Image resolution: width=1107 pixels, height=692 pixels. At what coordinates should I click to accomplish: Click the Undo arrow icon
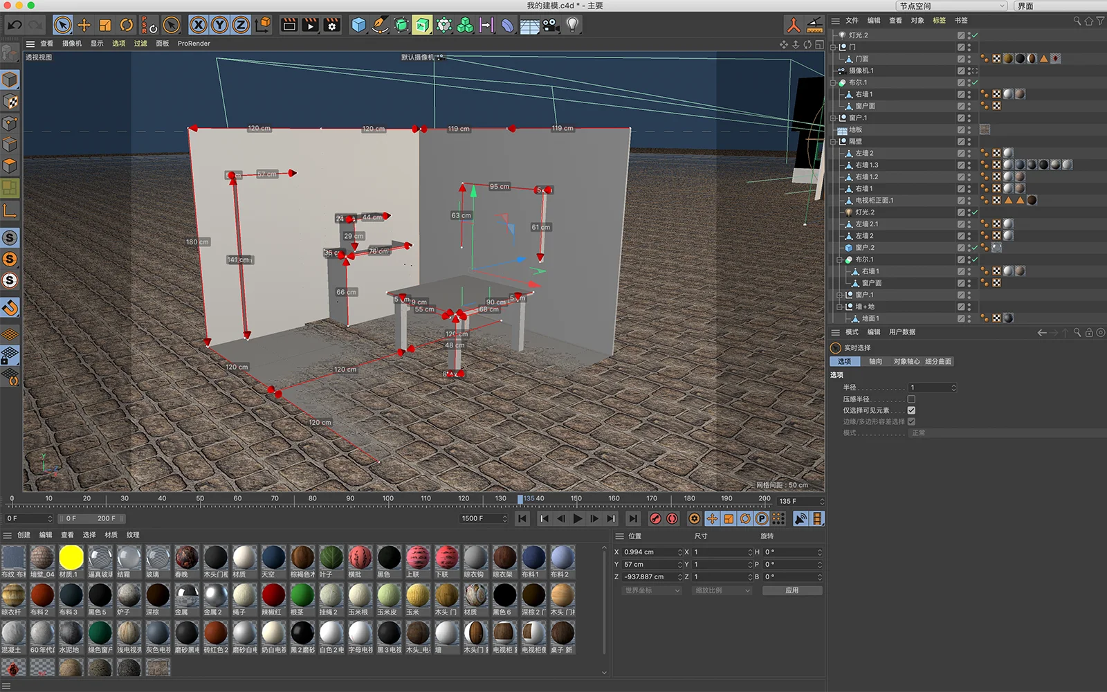click(x=15, y=26)
